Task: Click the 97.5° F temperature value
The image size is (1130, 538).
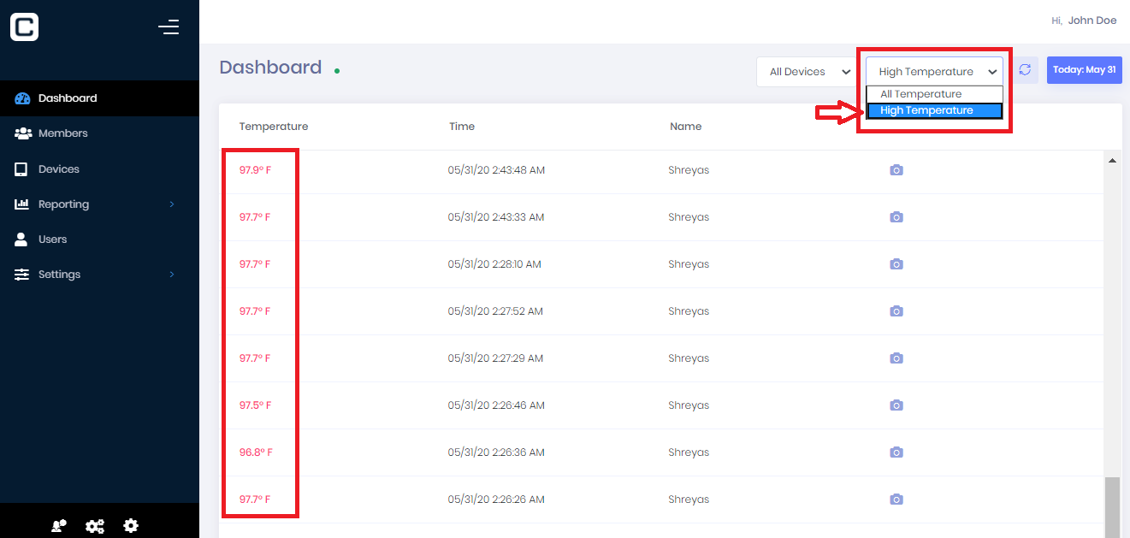Action: [255, 405]
